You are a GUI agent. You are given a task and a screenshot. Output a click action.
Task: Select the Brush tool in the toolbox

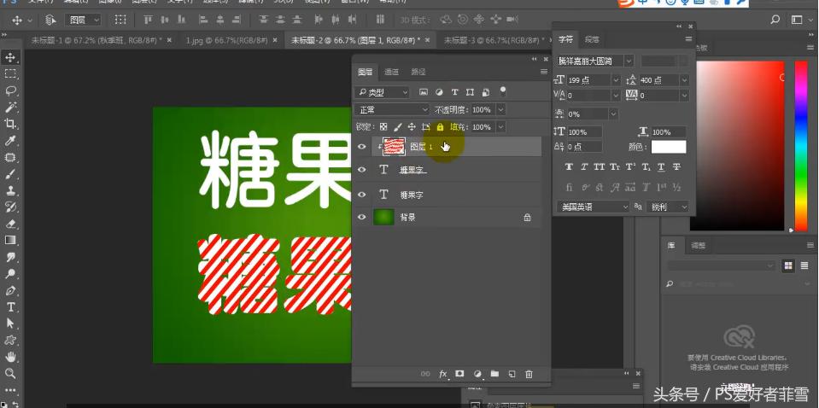10,174
